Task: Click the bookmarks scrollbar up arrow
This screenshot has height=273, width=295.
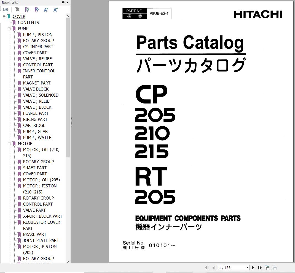Action: pyautogui.click(x=68, y=16)
